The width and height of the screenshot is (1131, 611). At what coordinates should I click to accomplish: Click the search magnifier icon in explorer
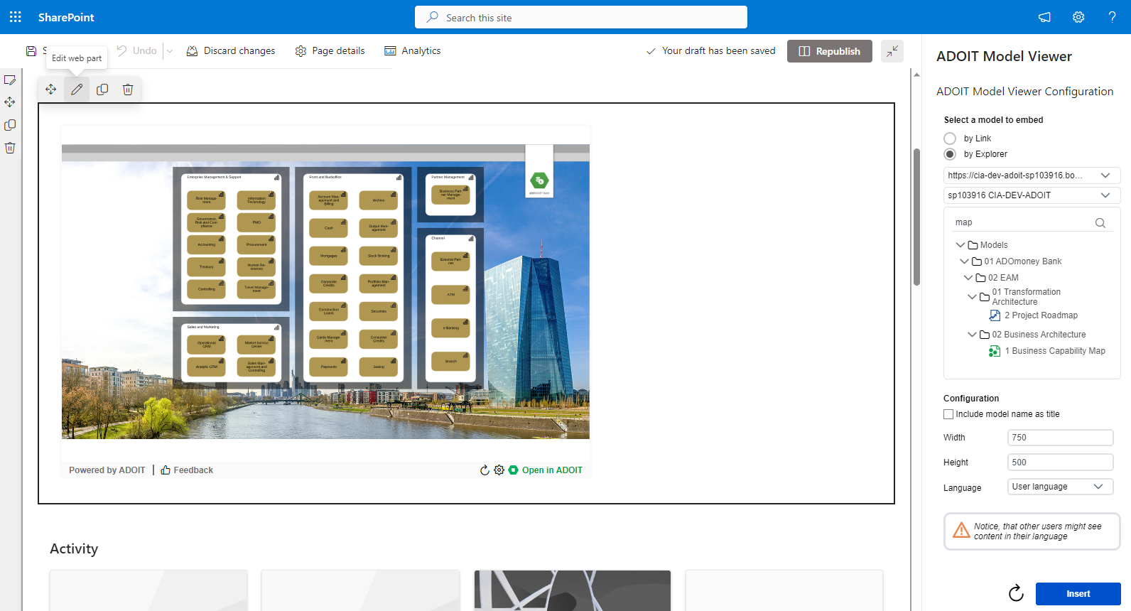point(1100,223)
